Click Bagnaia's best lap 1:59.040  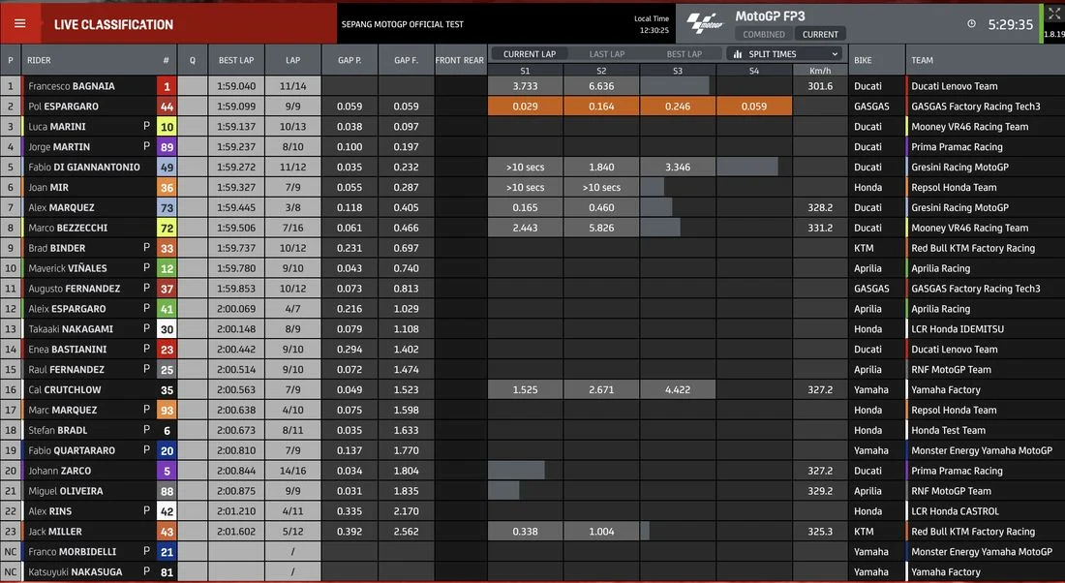point(236,86)
